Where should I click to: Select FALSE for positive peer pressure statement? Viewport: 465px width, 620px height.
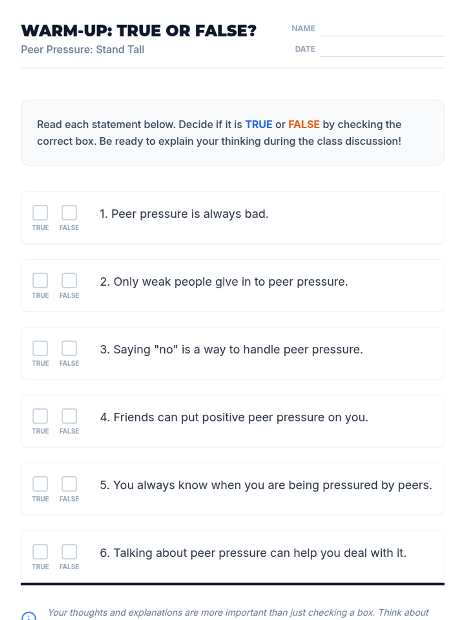point(69,416)
